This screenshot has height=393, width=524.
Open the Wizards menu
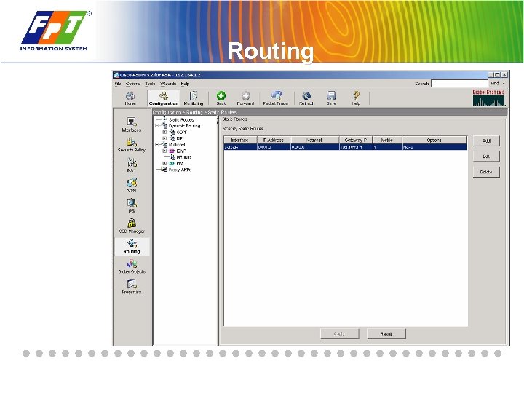coord(168,84)
